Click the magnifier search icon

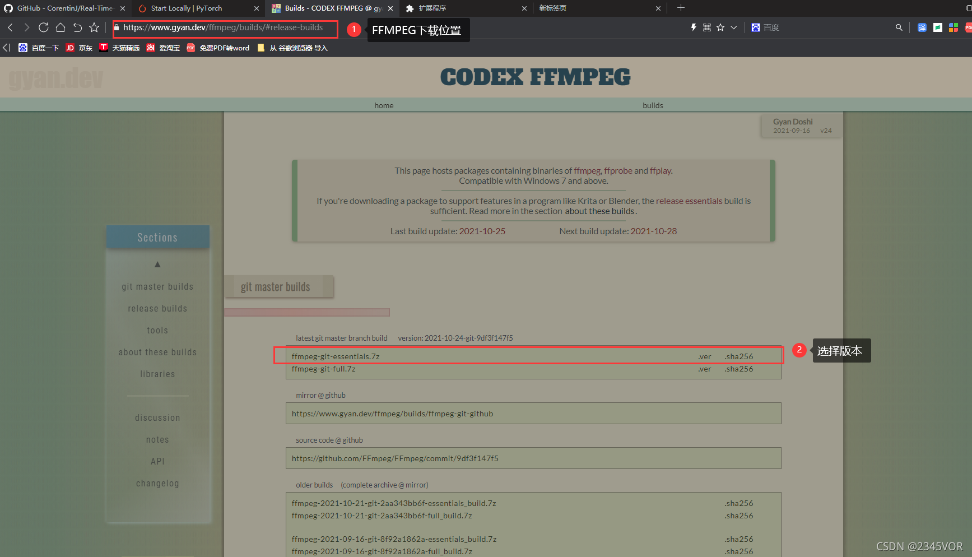(899, 27)
